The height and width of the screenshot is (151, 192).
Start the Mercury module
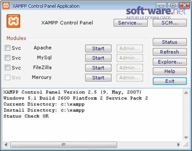tap(98, 78)
